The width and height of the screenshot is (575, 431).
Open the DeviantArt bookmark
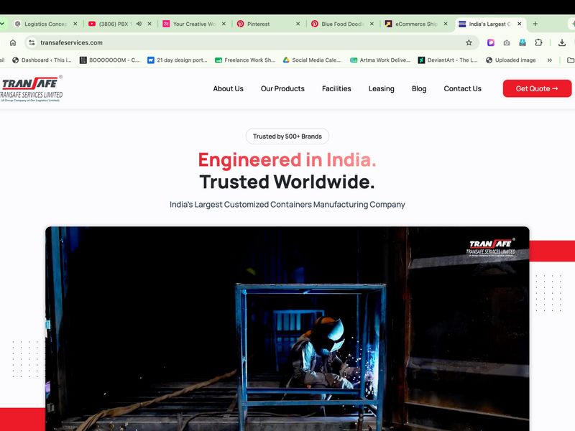tap(448, 60)
